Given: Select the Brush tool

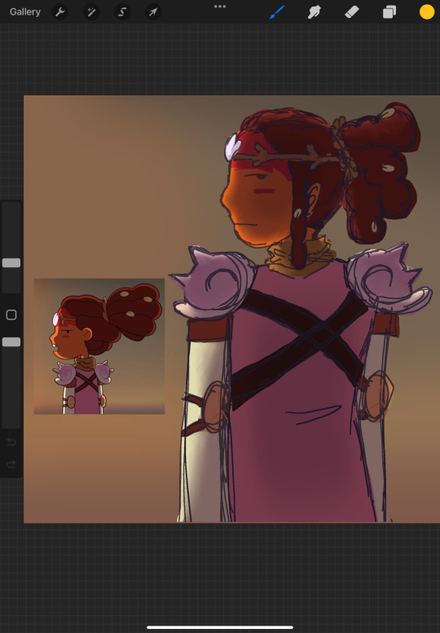Looking at the screenshot, I should coord(277,12).
